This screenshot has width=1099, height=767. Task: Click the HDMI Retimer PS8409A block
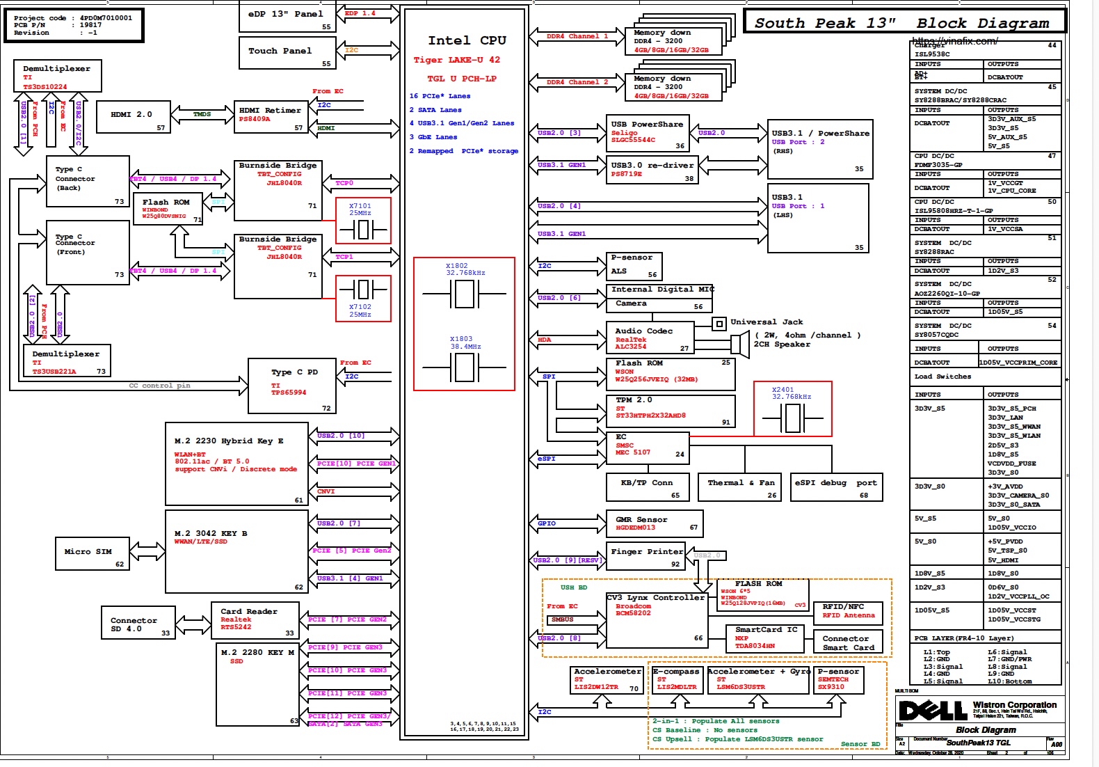(271, 118)
